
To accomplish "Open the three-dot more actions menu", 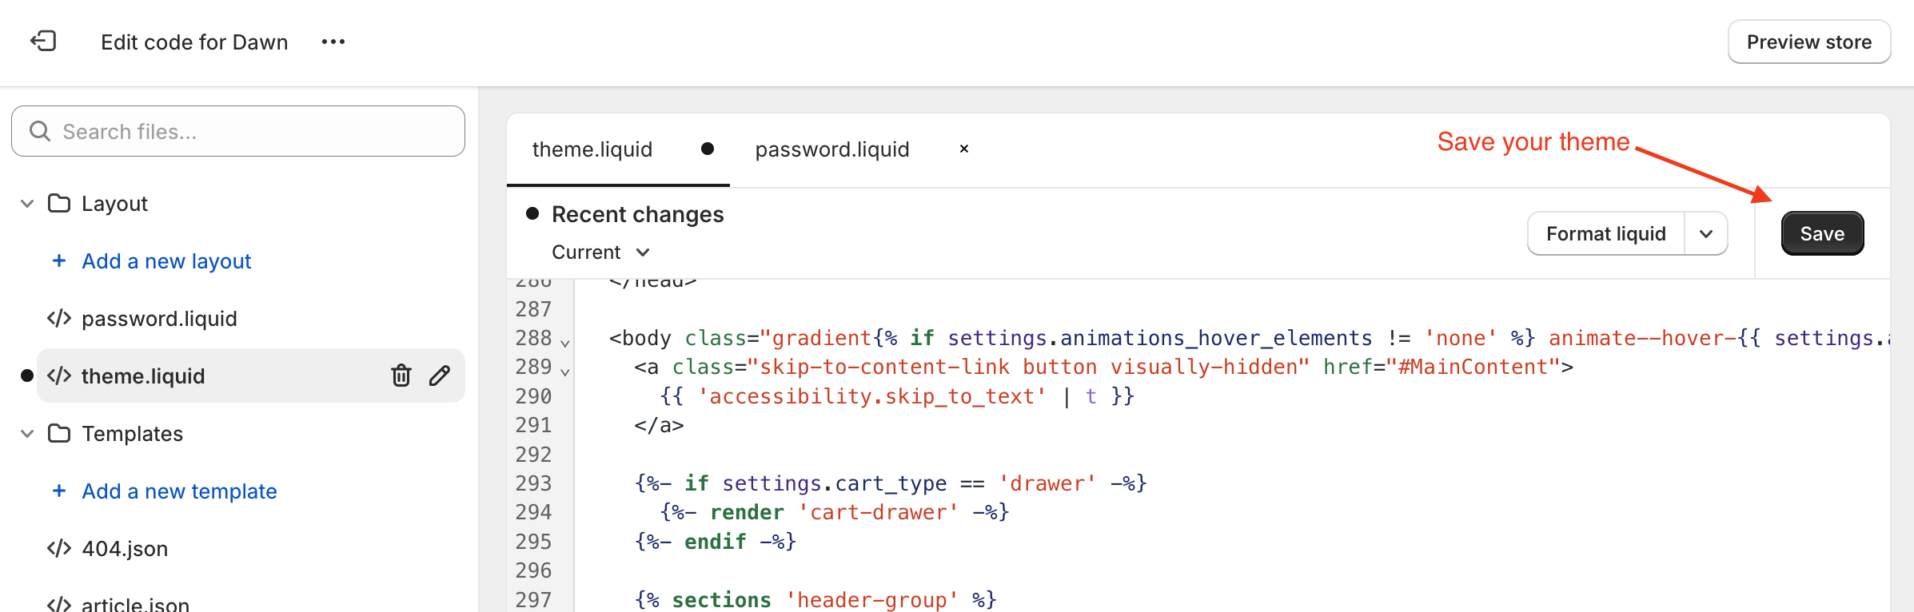I will pos(333,42).
